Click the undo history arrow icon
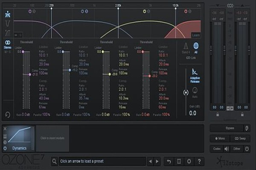The image size is (256, 170). [x=169, y=161]
